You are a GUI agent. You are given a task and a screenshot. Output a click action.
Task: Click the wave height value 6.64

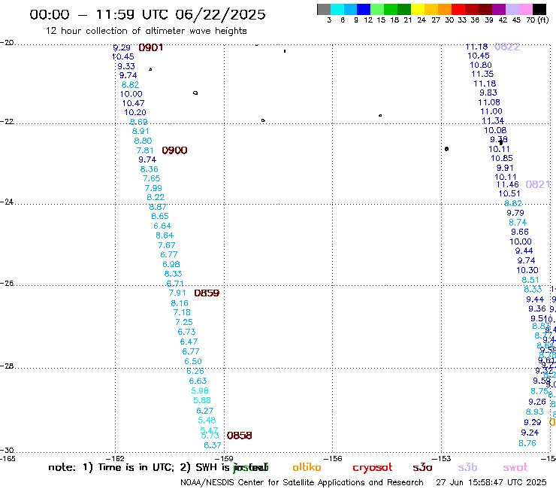pos(162,226)
